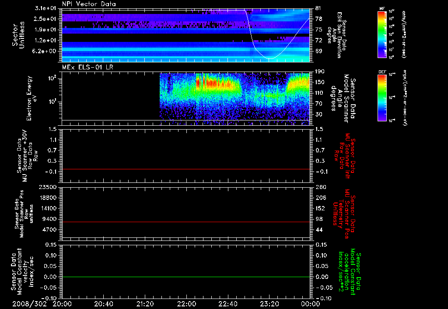The height and width of the screenshot is (309, 448).
Task: Click the red scanner position line
Action: point(186,222)
